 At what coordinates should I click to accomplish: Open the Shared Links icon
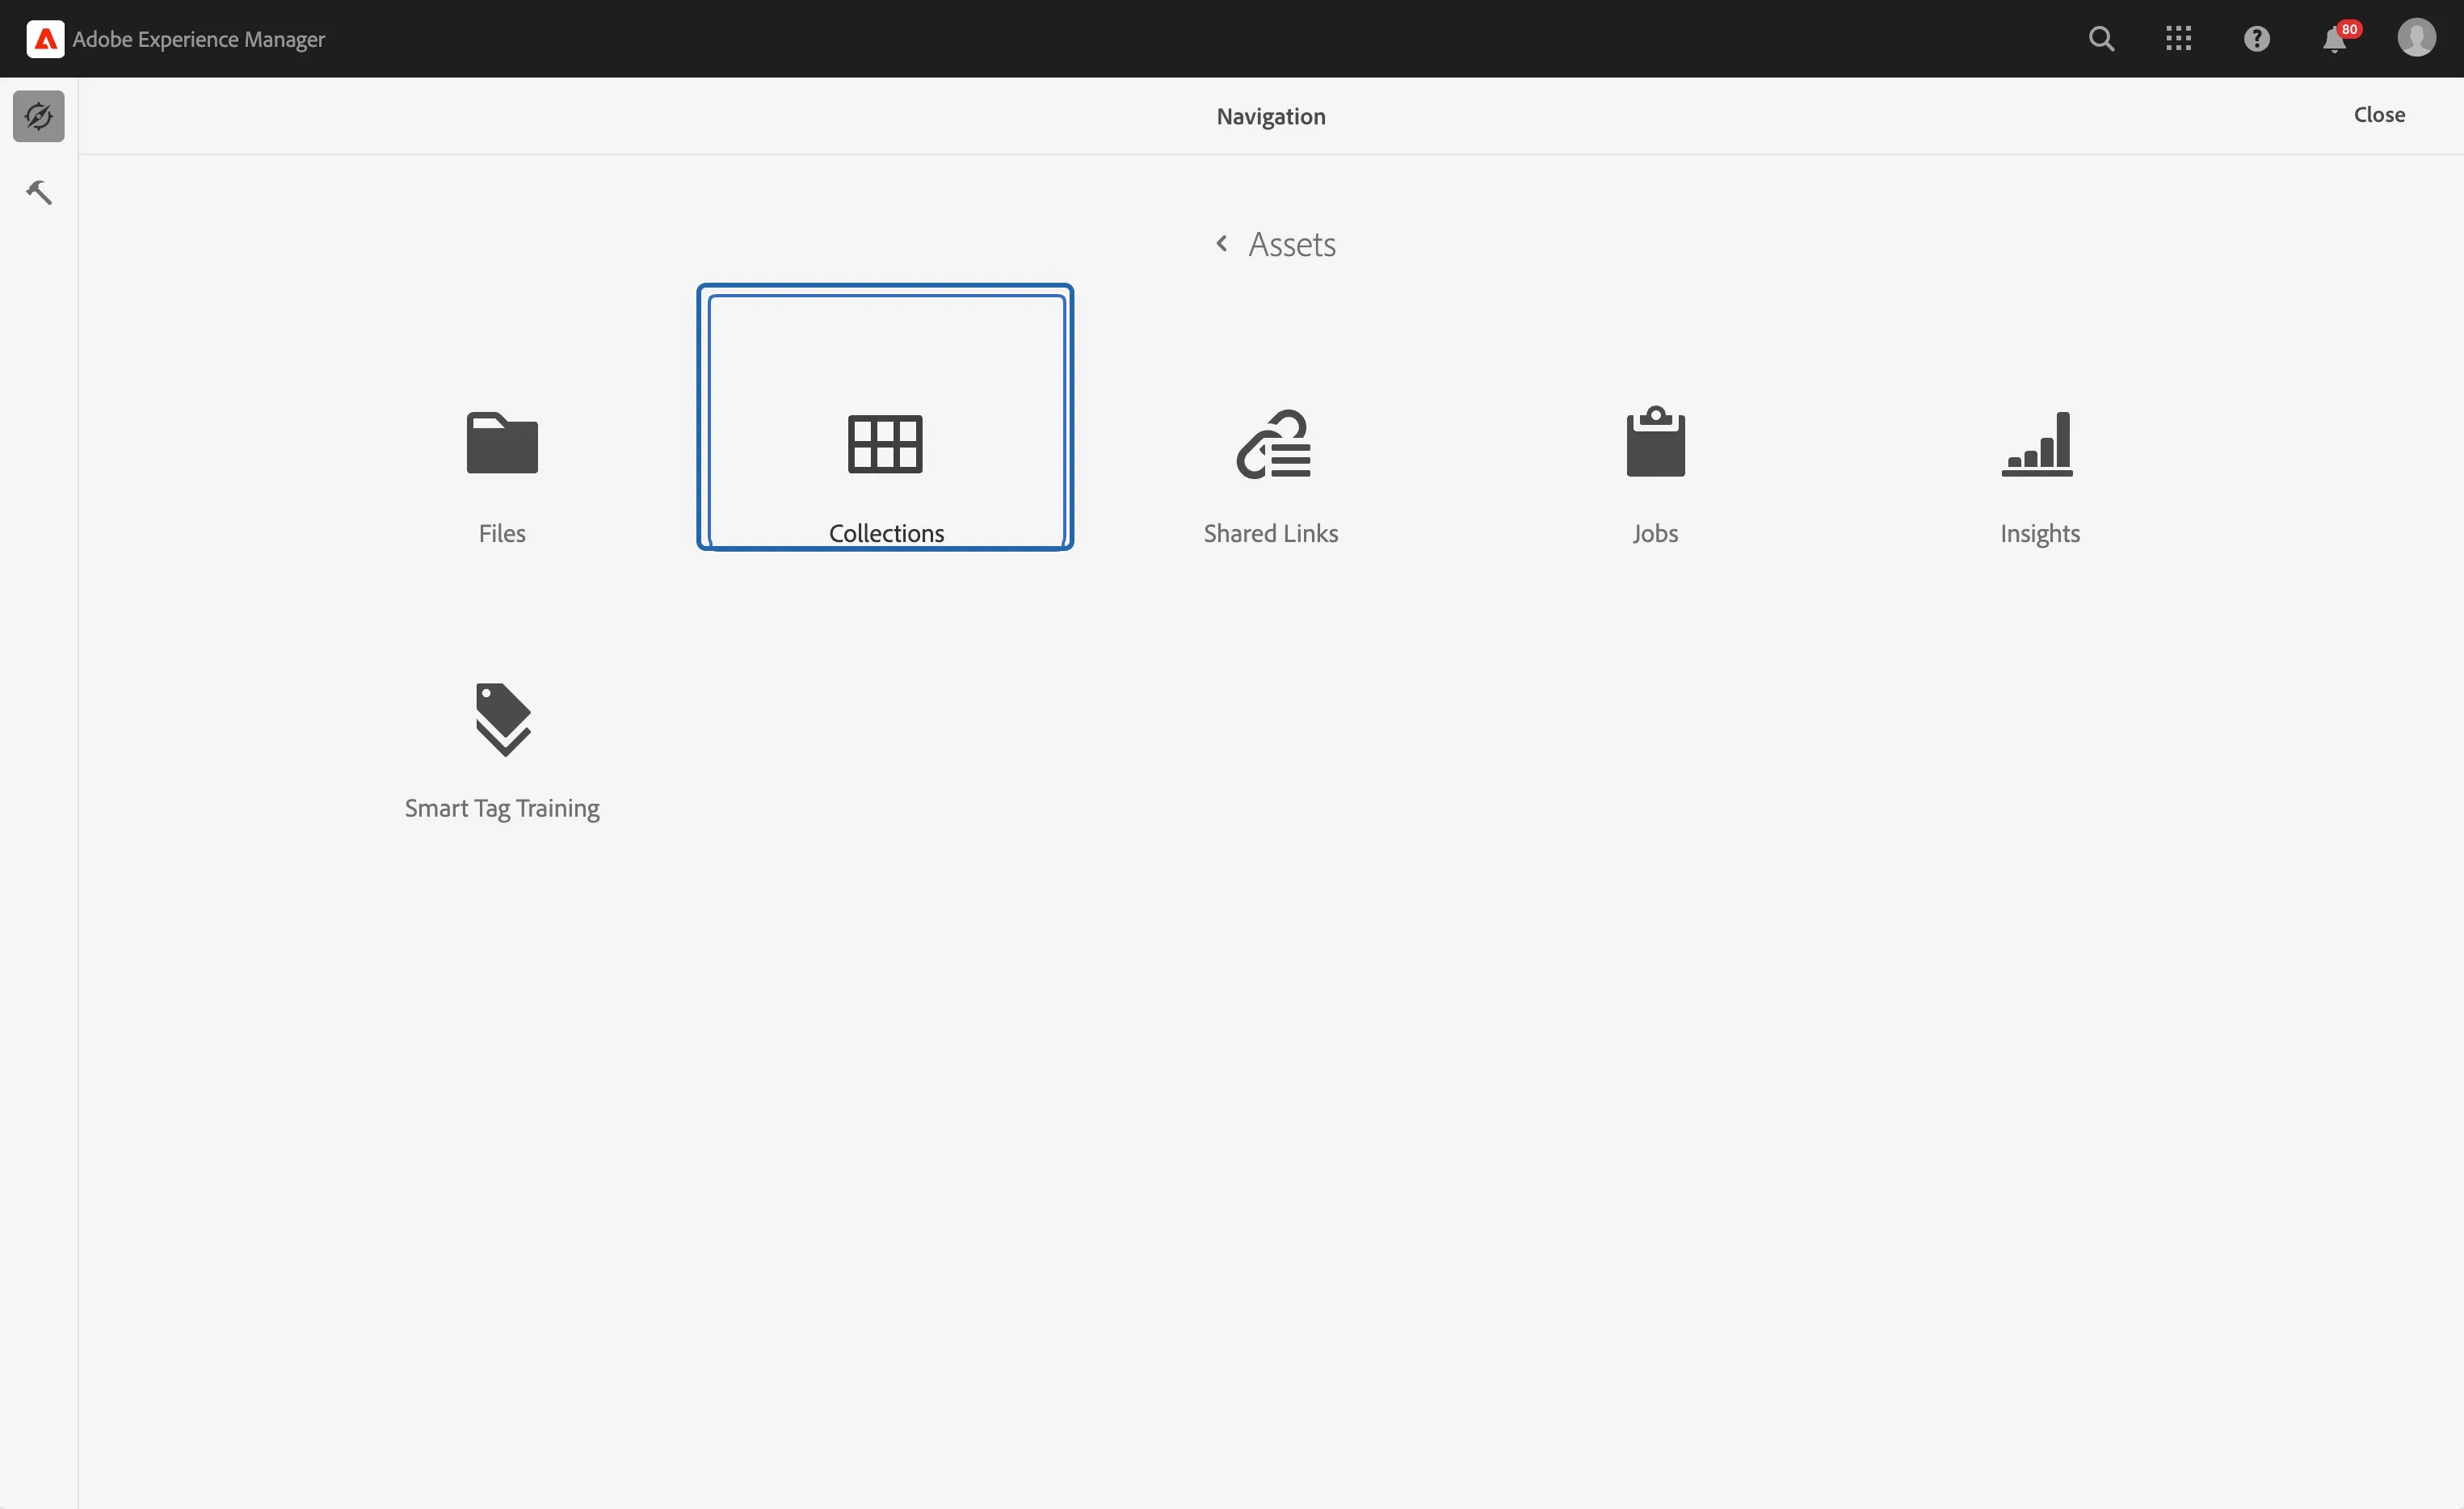pos(1273,443)
